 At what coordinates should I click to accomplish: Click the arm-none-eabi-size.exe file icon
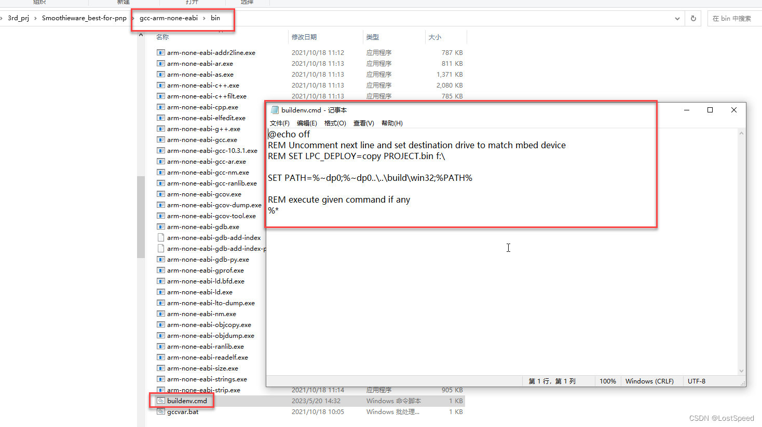click(x=161, y=368)
